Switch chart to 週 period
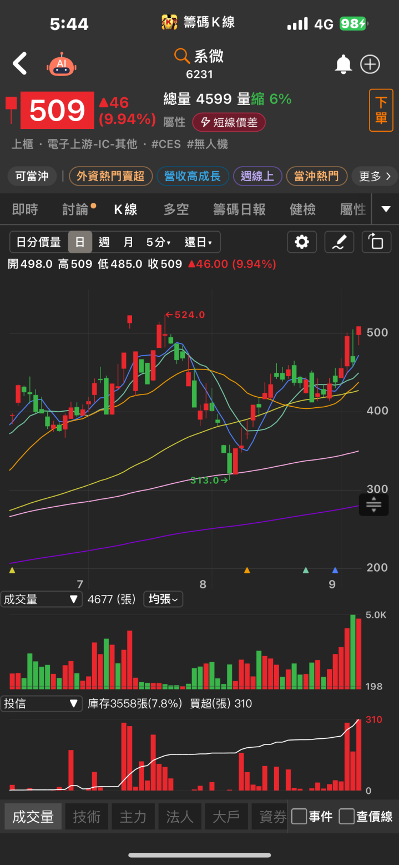The height and width of the screenshot is (865, 399). click(104, 242)
